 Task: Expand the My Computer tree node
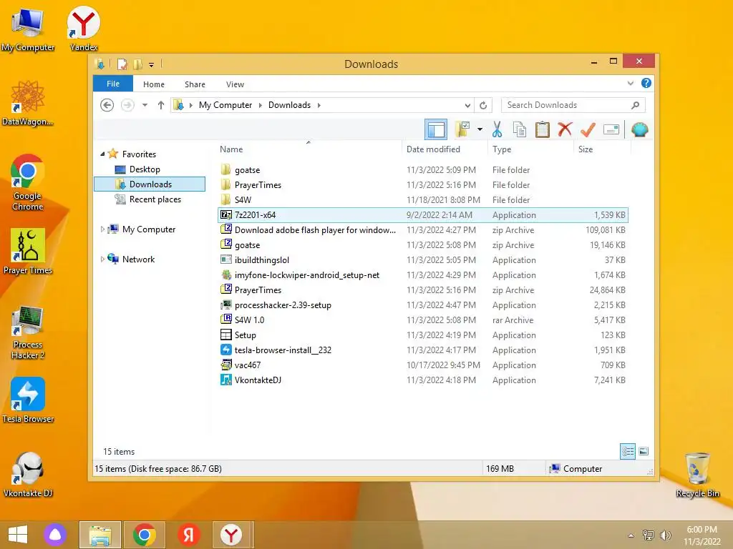pos(102,229)
